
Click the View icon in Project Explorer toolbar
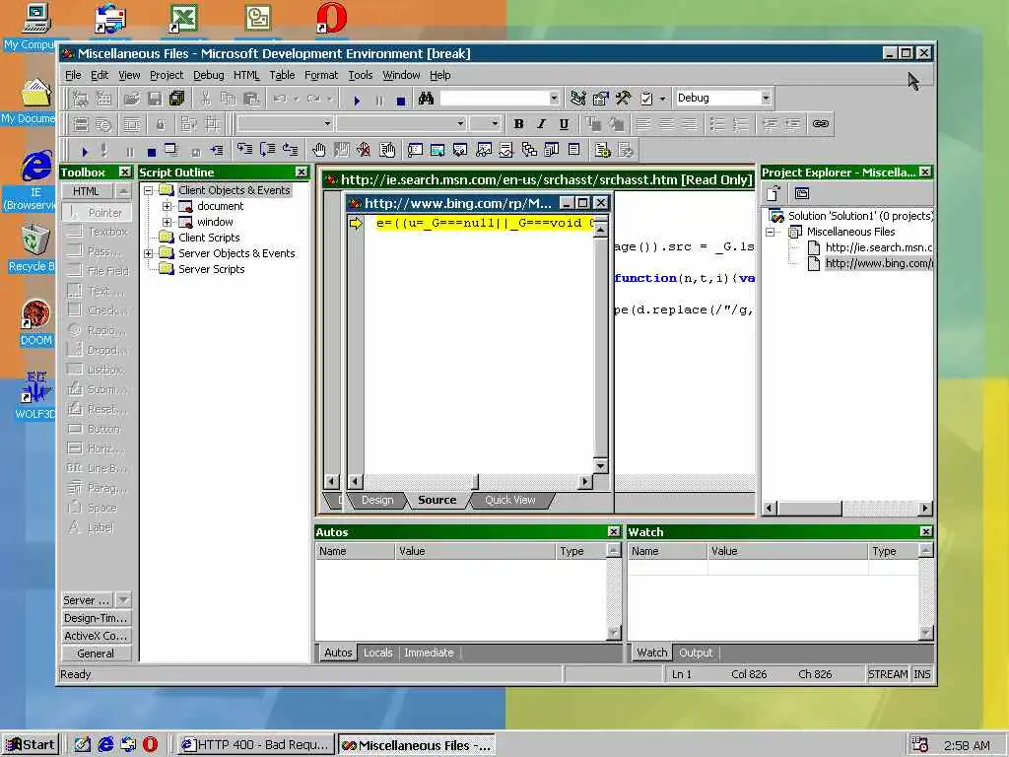click(x=802, y=193)
